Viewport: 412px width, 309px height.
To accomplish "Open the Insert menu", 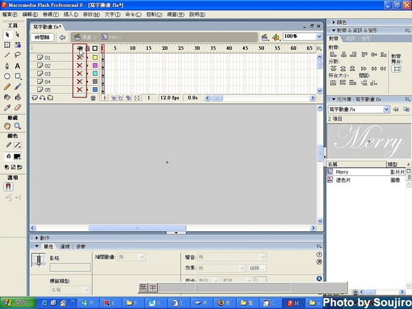I will 71,14.
